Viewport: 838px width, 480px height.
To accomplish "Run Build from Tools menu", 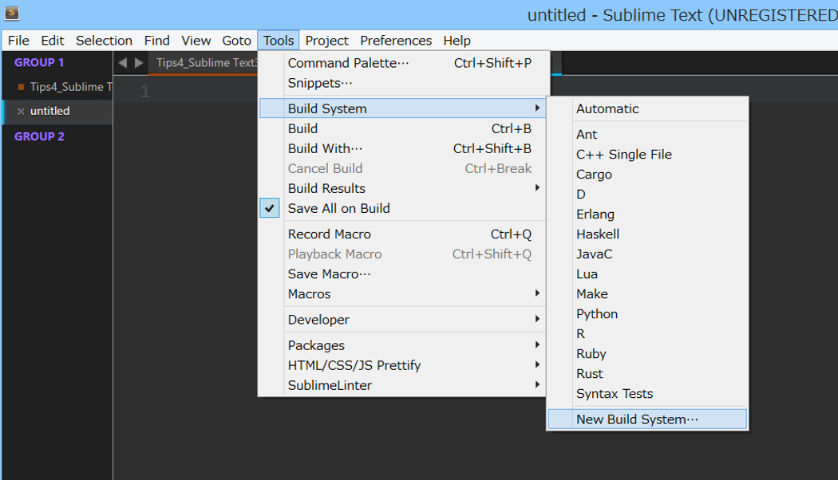I will (402, 128).
